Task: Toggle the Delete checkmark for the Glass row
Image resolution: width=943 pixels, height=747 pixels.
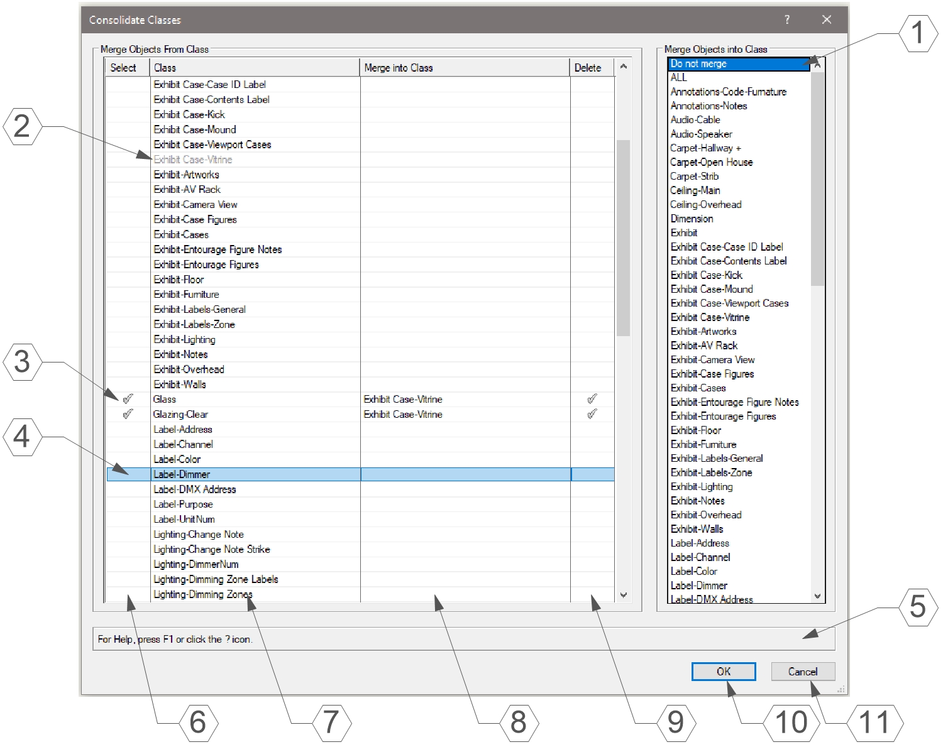Action: [591, 398]
